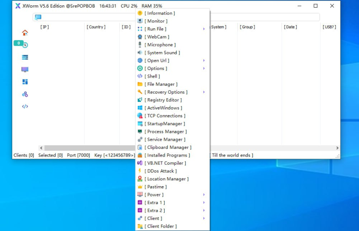Sort the list by the Country column header
This screenshot has height=231, width=359.
click(96, 27)
